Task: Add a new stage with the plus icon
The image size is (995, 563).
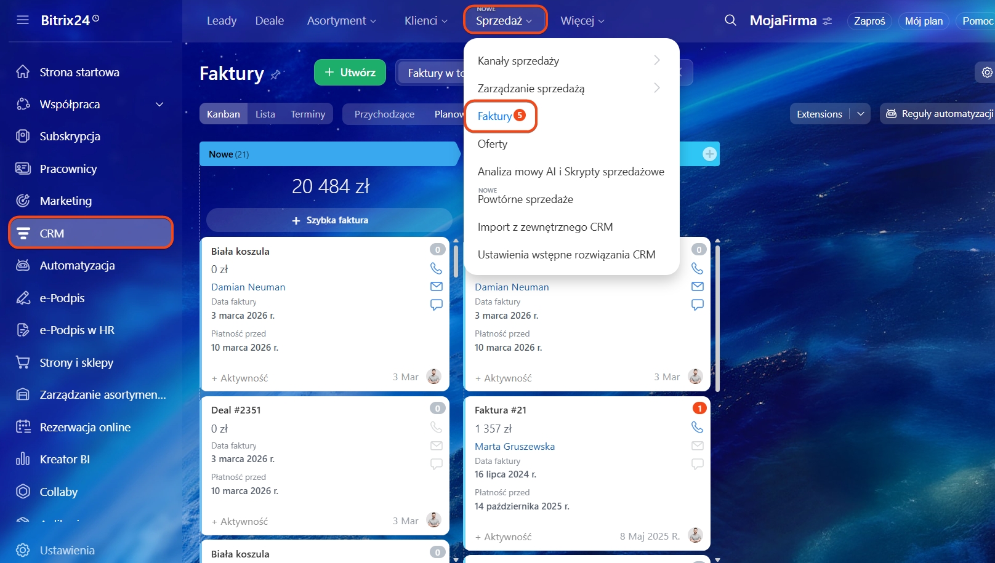Action: point(709,154)
